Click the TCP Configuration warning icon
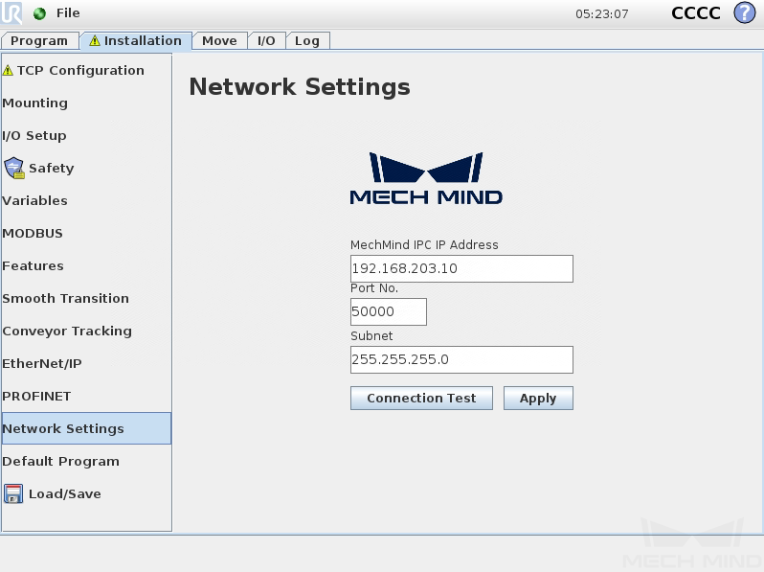Image resolution: width=764 pixels, height=572 pixels. [x=8, y=70]
